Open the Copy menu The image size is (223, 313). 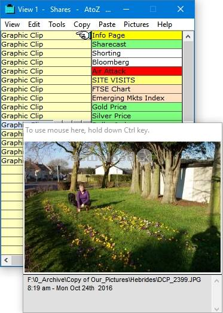tap(82, 24)
